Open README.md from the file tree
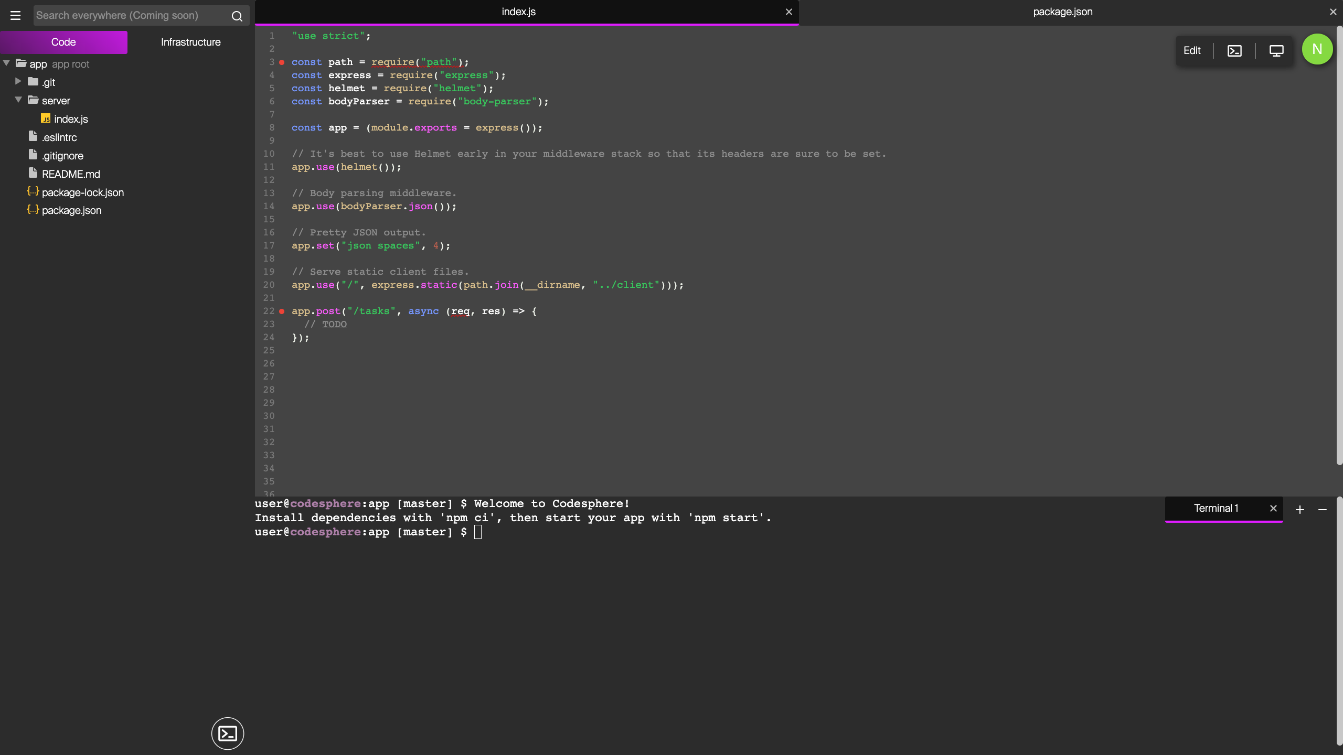Viewport: 1343px width, 755px height. tap(71, 174)
